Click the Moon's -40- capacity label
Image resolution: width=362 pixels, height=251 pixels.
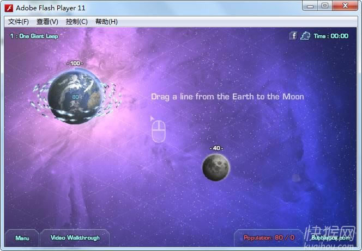216,148
